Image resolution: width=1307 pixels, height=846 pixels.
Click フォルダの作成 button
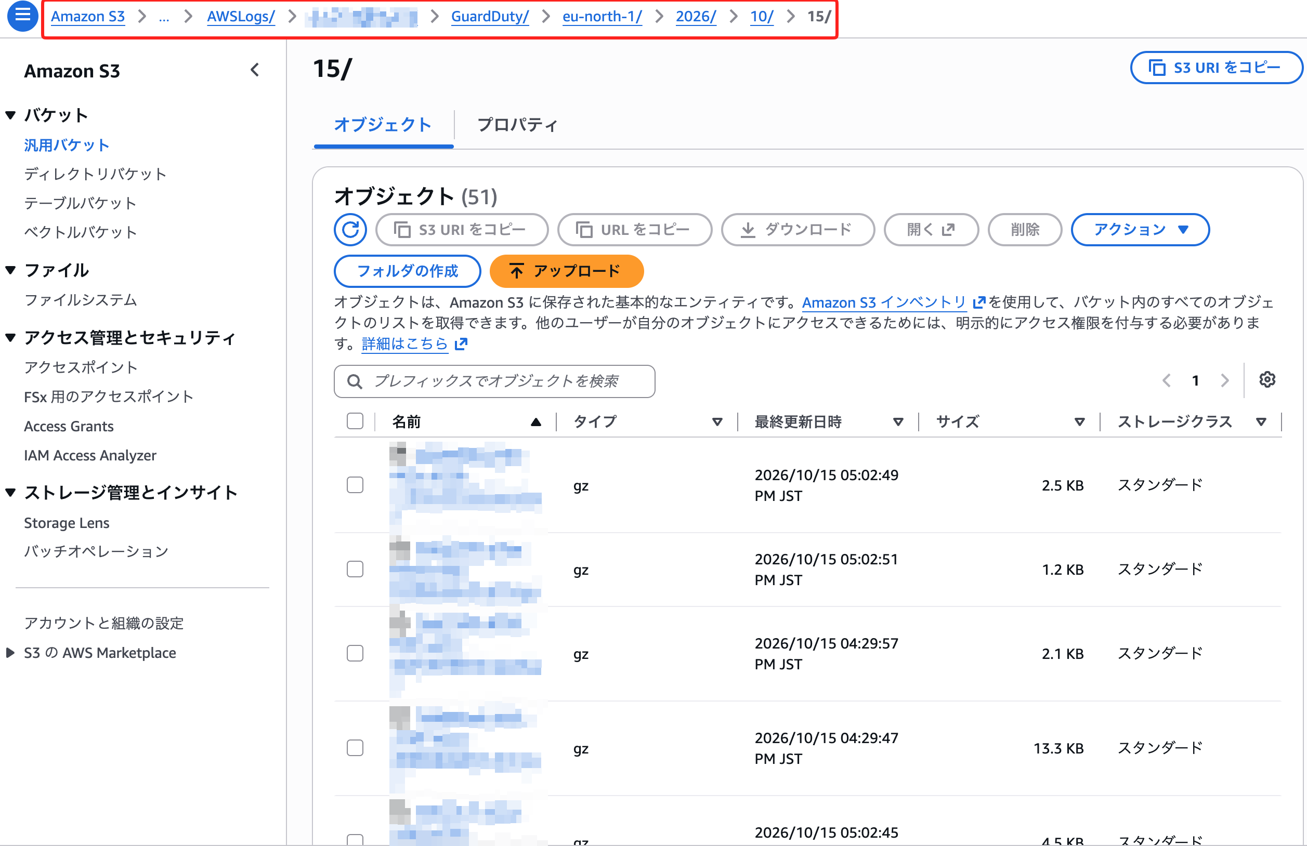(x=408, y=271)
